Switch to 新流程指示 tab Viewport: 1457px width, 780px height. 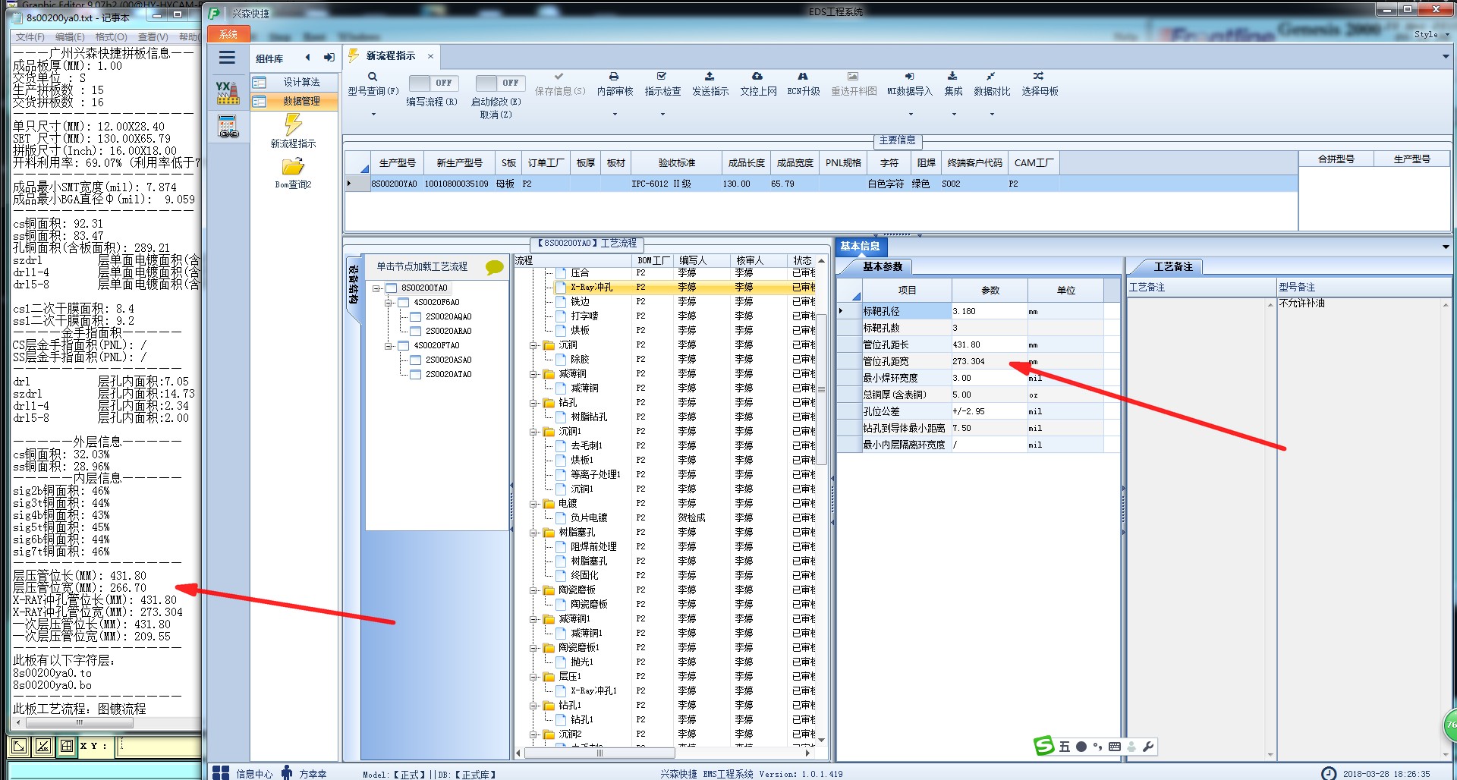coord(390,56)
